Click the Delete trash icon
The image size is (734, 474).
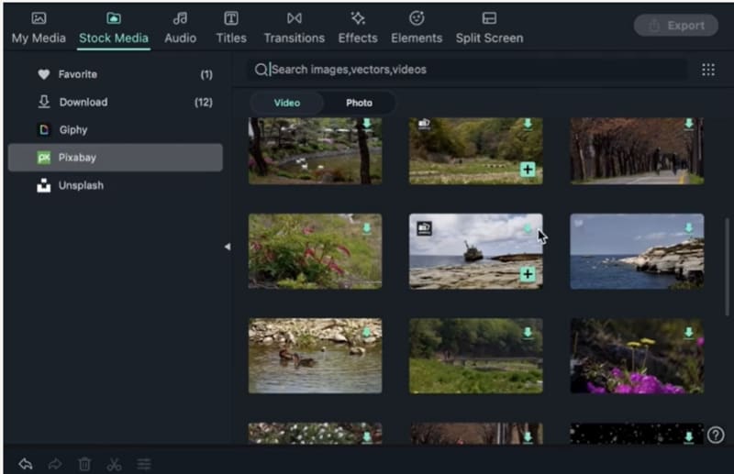[84, 464]
